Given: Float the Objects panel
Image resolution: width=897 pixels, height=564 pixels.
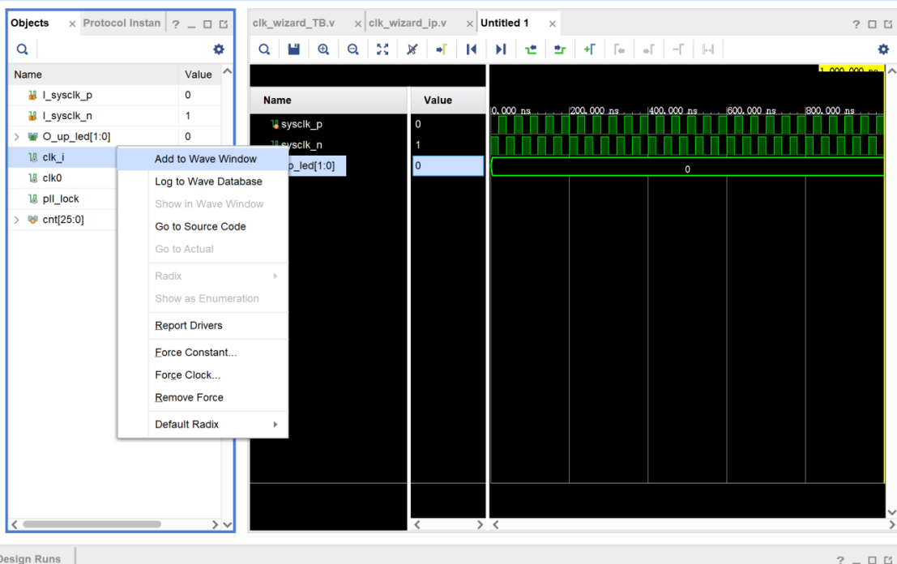Looking at the screenshot, I should pos(224,24).
